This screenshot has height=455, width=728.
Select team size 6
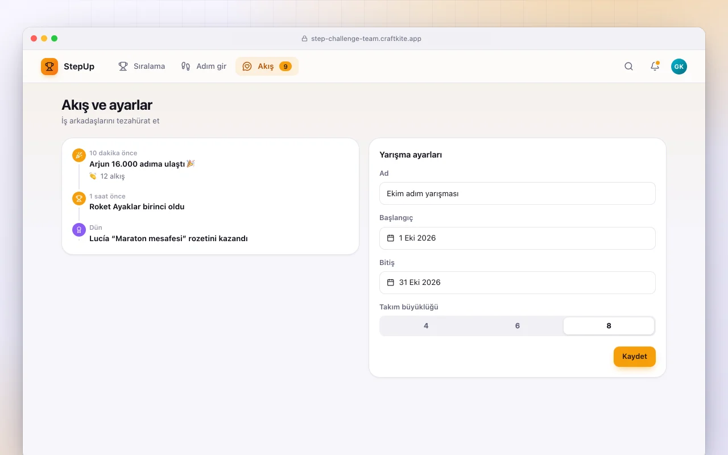click(518, 326)
